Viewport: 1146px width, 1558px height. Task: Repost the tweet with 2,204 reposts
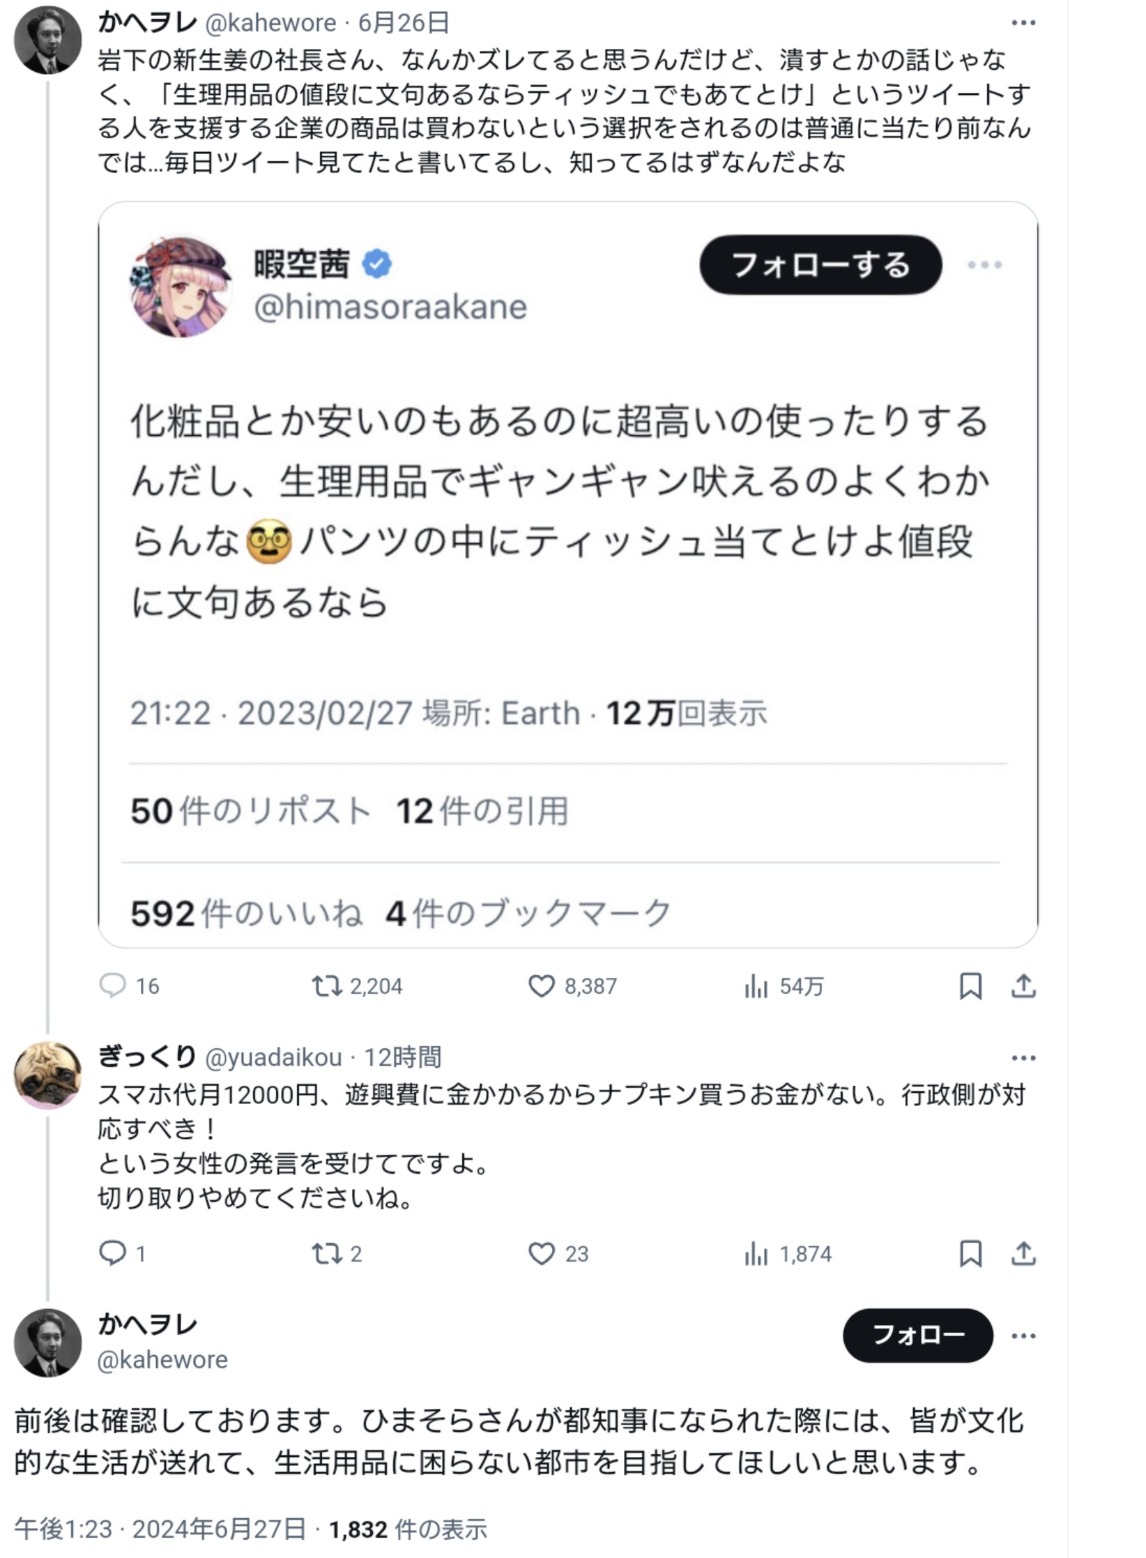coord(326,985)
